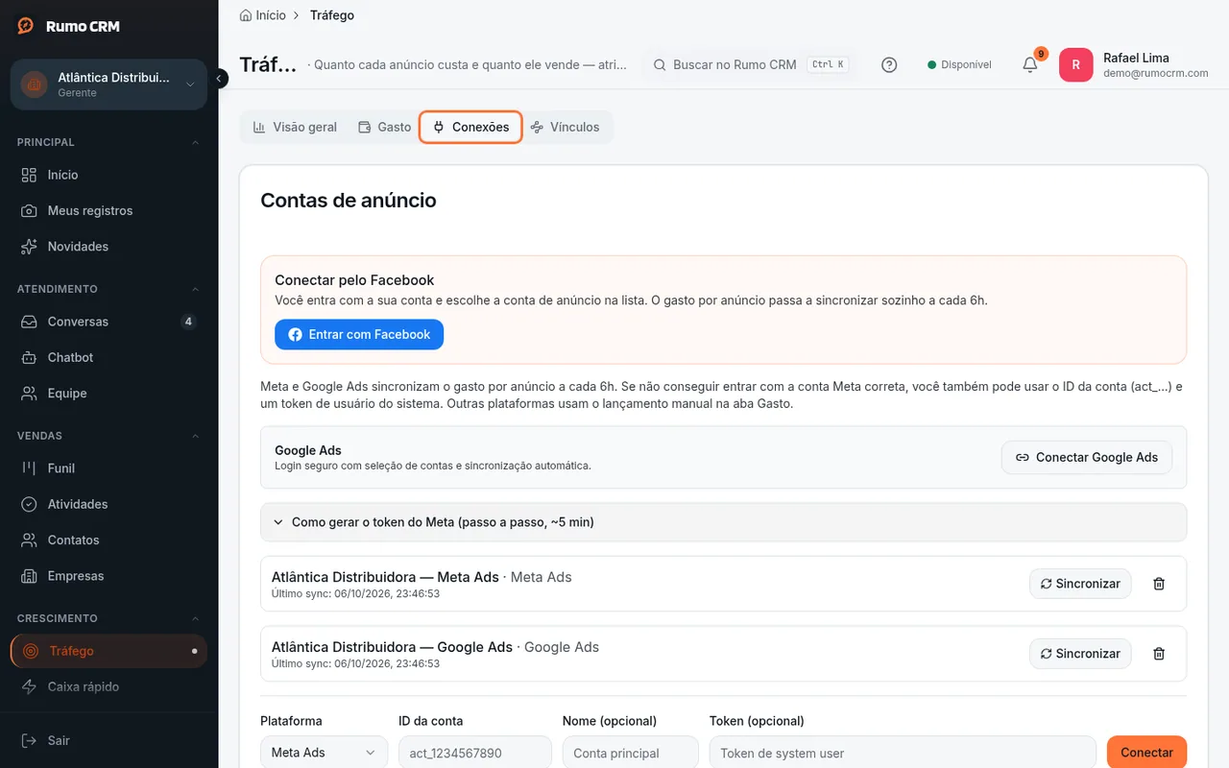Open Equipe in the sidebar
This screenshot has width=1229, height=768.
click(108, 394)
